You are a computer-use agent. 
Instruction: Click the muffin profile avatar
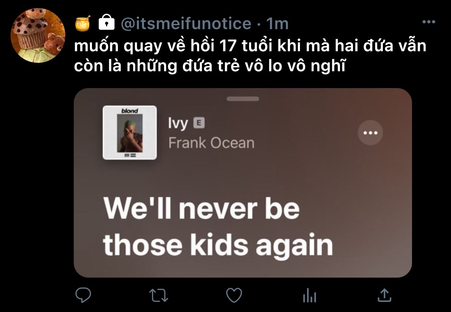(x=38, y=35)
